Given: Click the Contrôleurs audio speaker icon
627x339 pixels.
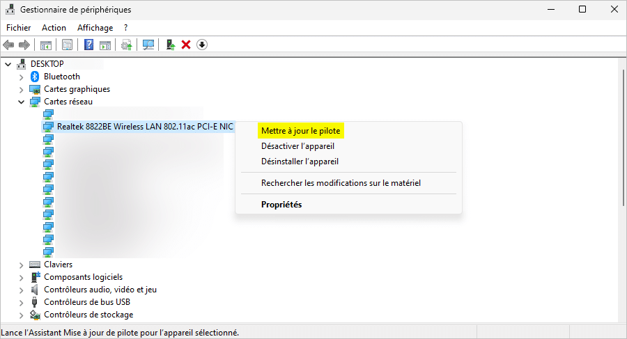Looking at the screenshot, I should pos(35,290).
